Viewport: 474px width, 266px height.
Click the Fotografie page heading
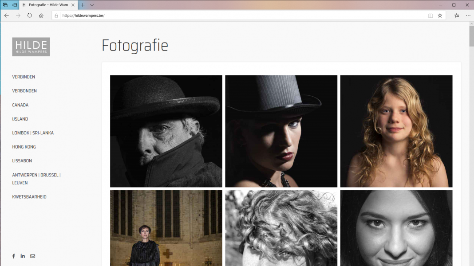135,45
